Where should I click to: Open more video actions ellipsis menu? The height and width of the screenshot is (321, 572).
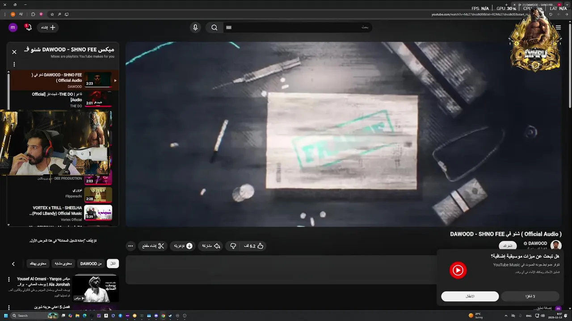[130, 246]
